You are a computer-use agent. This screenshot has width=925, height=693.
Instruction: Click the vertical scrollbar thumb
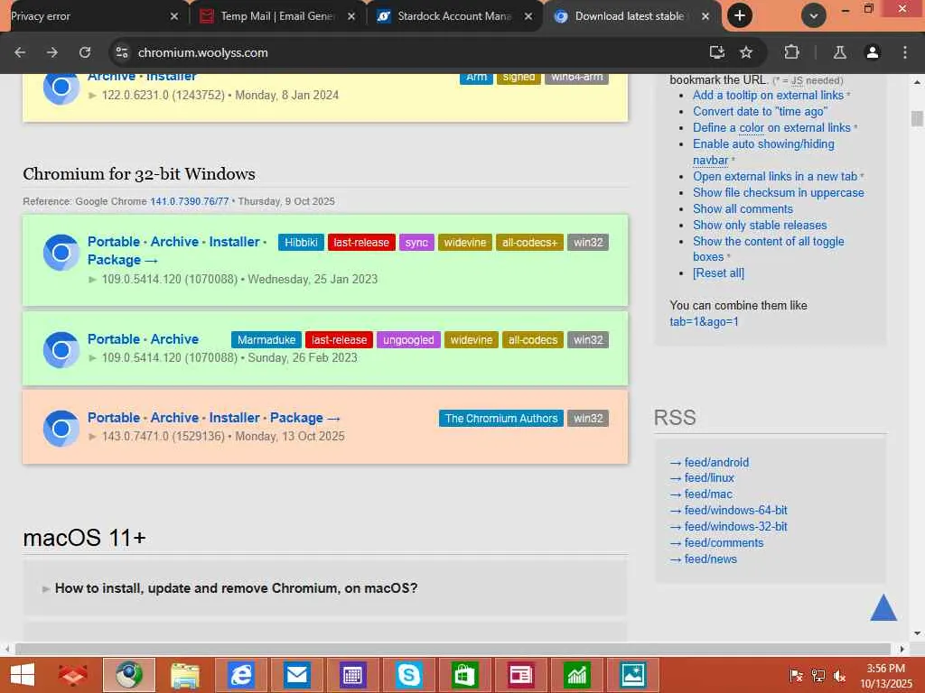[917, 118]
